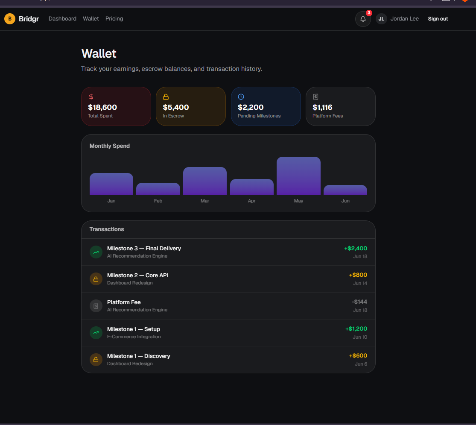Select the Jan bar in Monthly Spend chart

[x=111, y=184]
